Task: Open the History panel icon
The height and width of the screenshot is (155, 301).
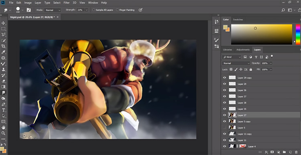Action: (217, 22)
